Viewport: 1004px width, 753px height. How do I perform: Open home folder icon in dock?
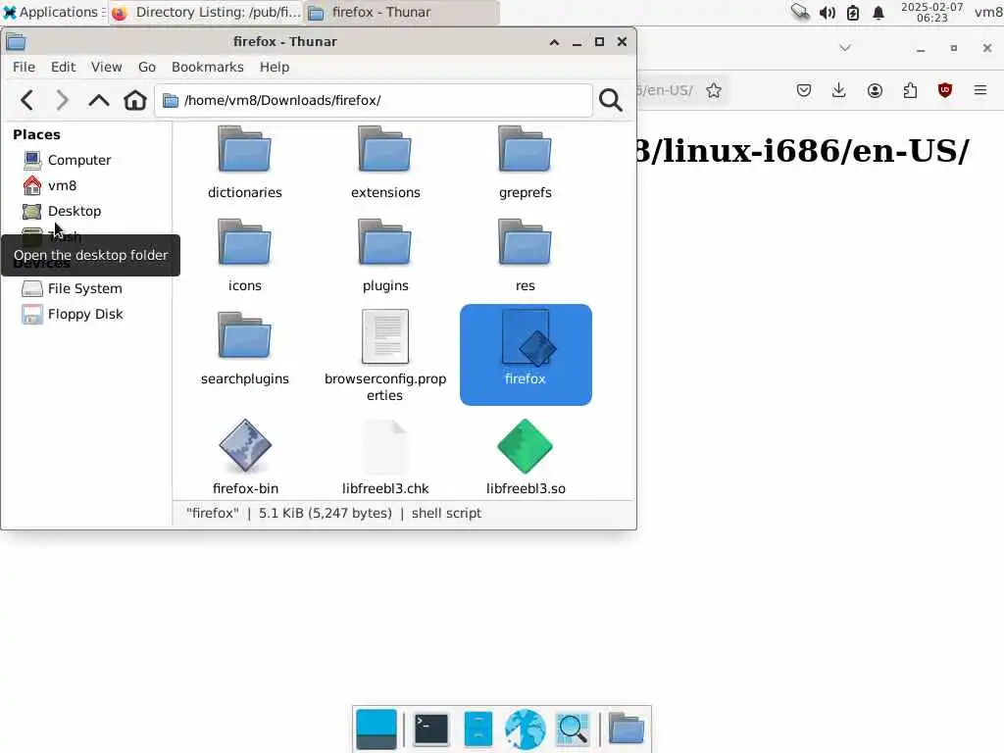coord(627,729)
